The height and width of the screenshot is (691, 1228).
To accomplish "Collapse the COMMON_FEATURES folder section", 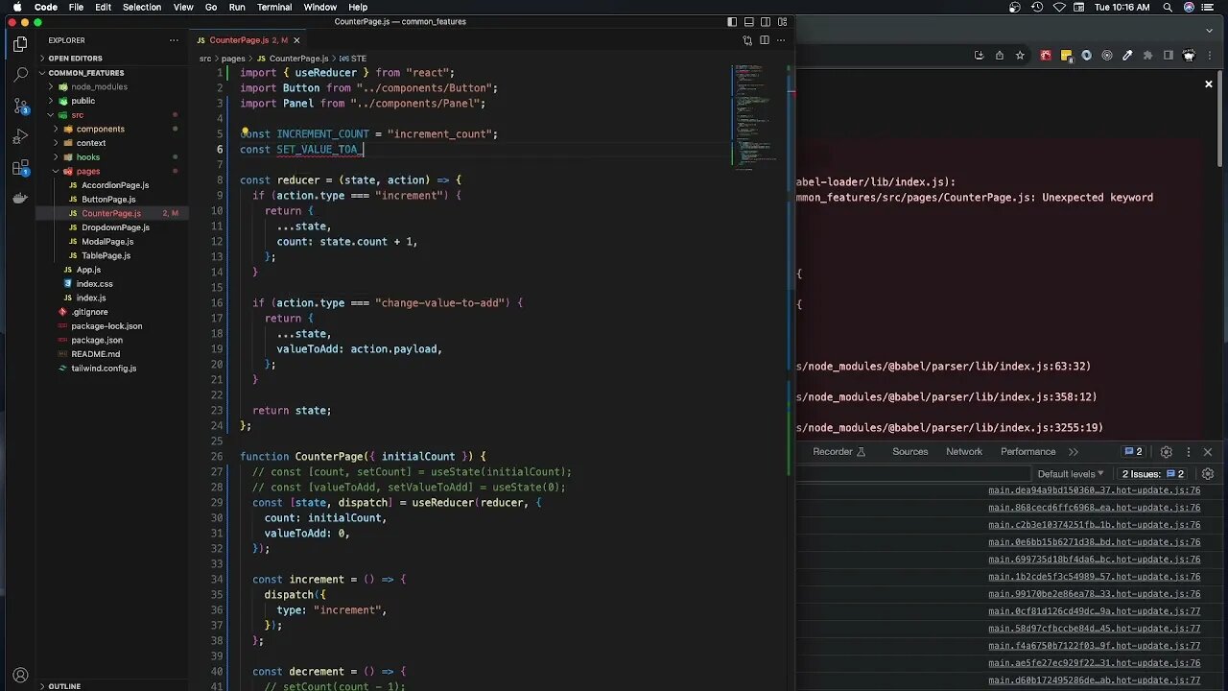I will 113,72.
